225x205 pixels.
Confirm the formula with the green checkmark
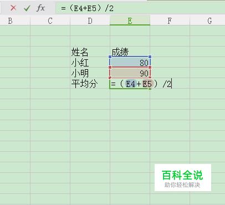pyautogui.click(x=27, y=8)
